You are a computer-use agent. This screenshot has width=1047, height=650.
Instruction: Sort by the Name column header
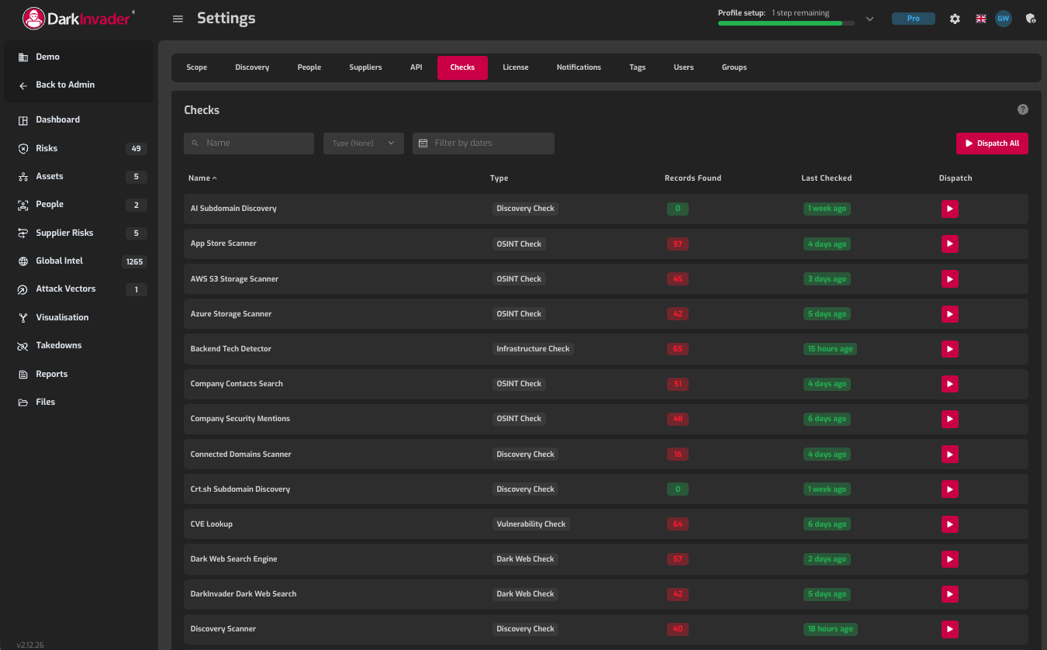coord(202,178)
